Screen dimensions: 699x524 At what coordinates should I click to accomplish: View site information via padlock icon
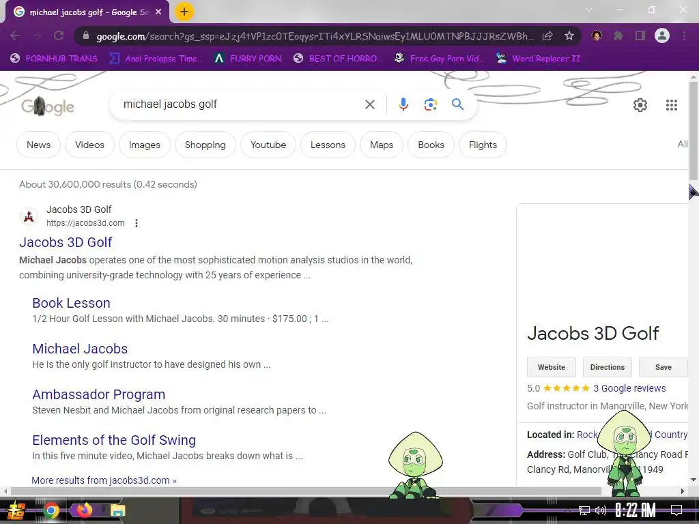coord(85,36)
